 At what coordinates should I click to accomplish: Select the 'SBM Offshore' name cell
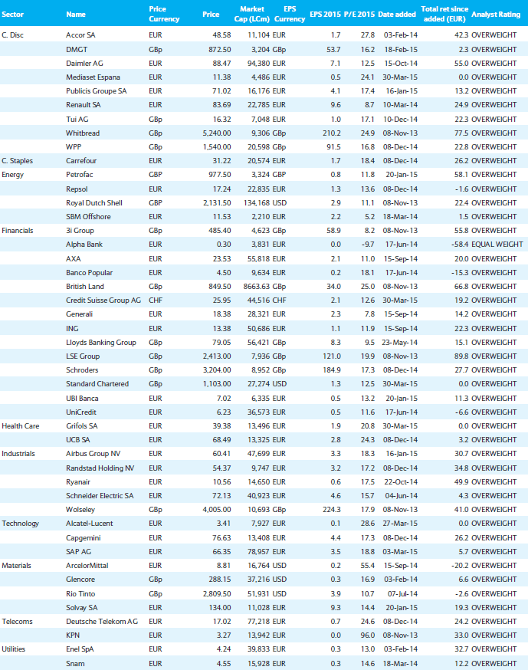88,217
